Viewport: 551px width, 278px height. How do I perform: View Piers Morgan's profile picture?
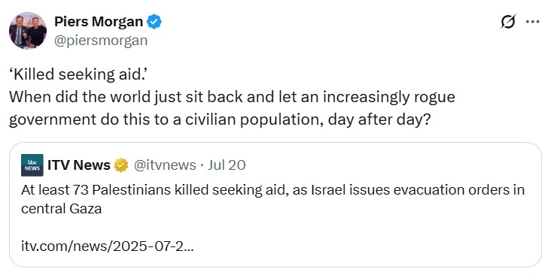point(28,31)
